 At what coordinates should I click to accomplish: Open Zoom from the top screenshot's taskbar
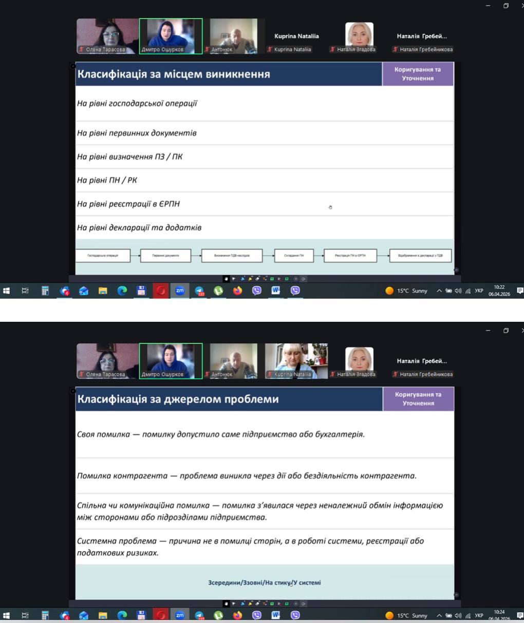click(180, 291)
